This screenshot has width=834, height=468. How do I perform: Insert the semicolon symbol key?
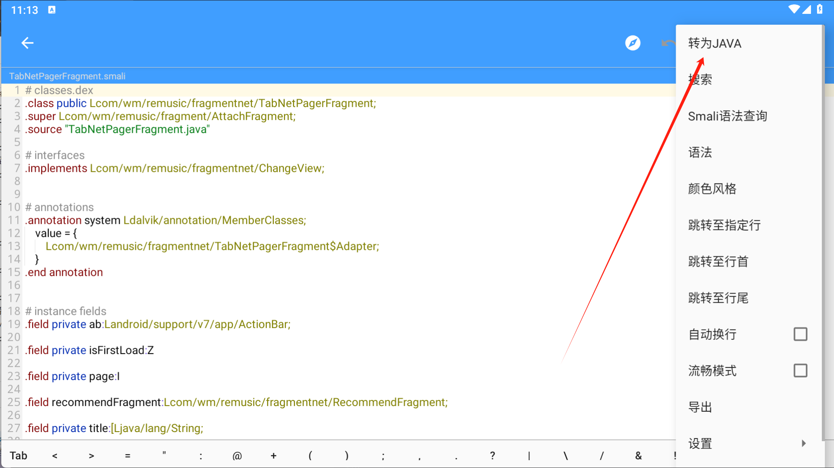[383, 455]
